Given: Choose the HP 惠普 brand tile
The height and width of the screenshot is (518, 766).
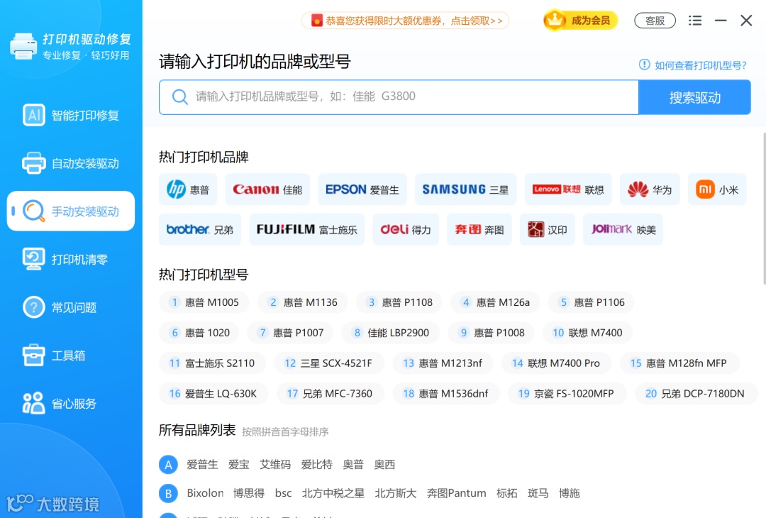Looking at the screenshot, I should coord(188,189).
